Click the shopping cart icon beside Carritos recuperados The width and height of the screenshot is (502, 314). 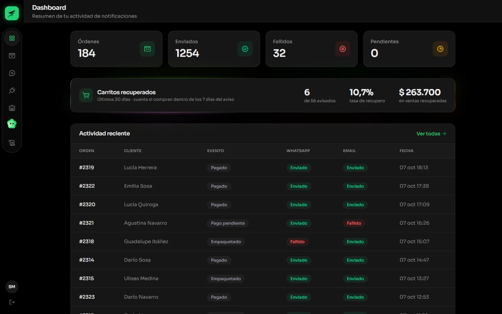86,95
